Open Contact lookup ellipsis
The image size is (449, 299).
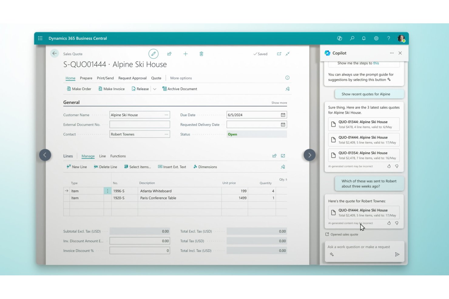click(166, 134)
